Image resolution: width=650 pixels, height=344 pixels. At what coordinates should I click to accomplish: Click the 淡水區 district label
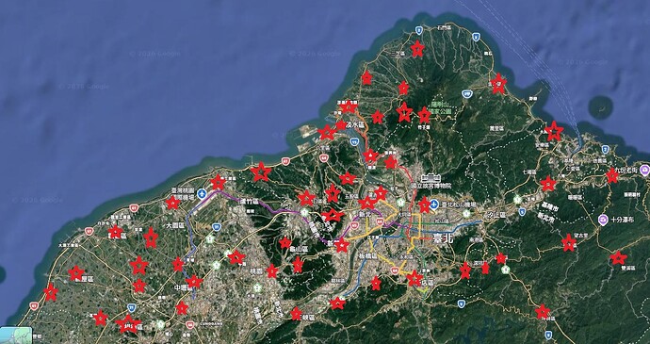355,124
